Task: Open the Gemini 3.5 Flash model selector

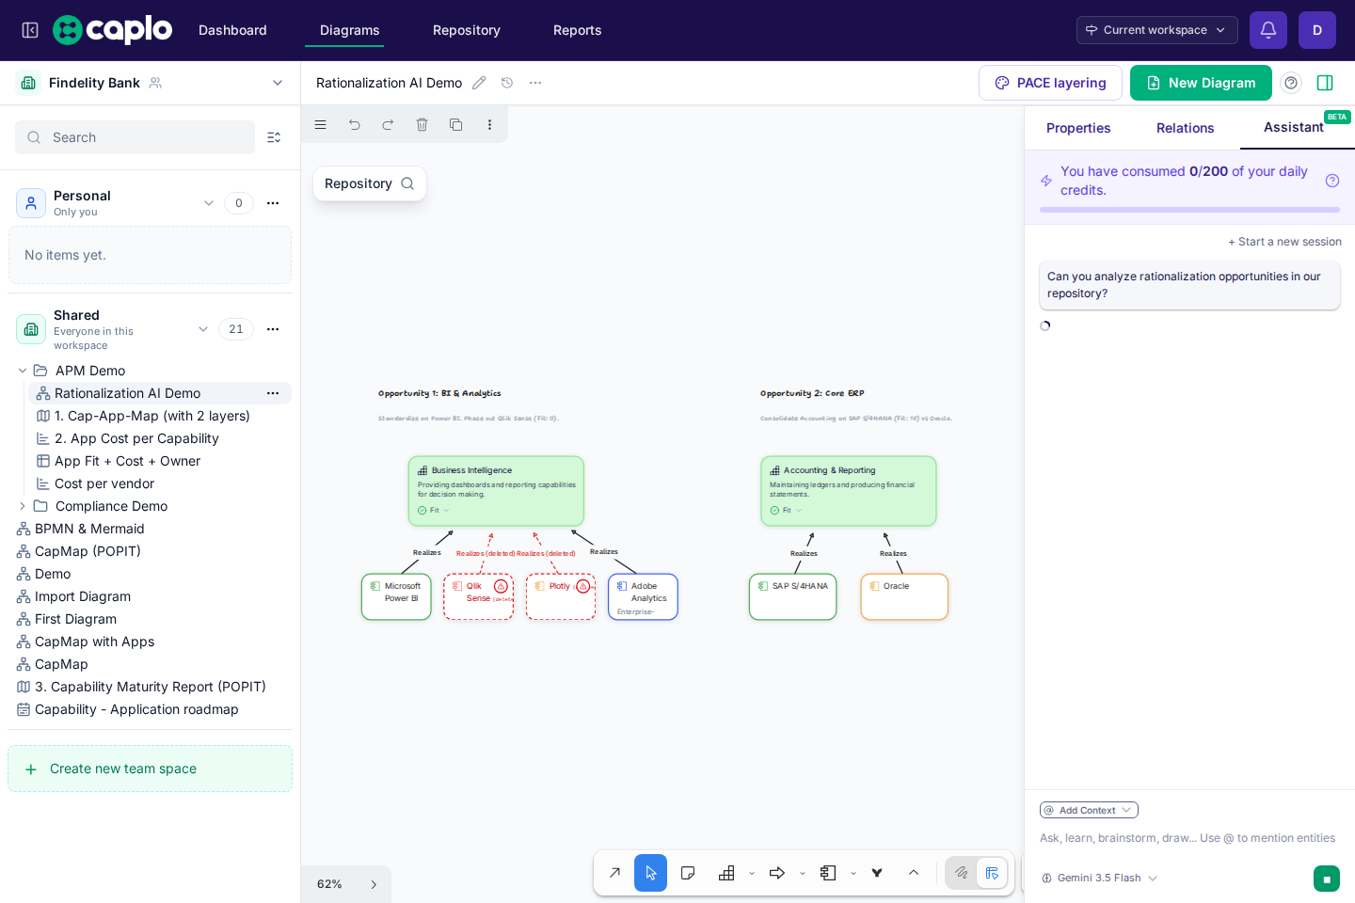Action: point(1099,879)
